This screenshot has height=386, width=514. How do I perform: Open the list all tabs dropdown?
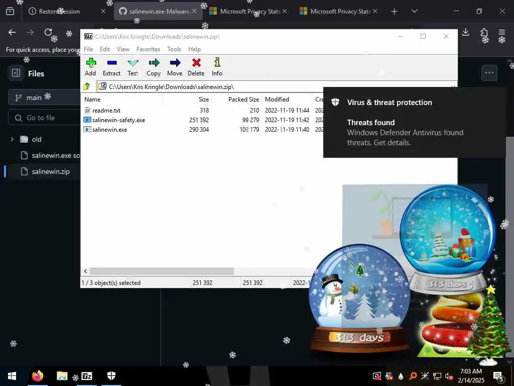point(414,11)
